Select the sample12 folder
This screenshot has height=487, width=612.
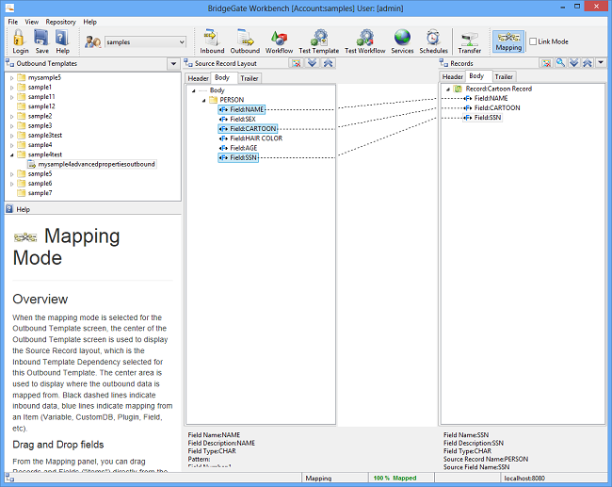point(37,106)
